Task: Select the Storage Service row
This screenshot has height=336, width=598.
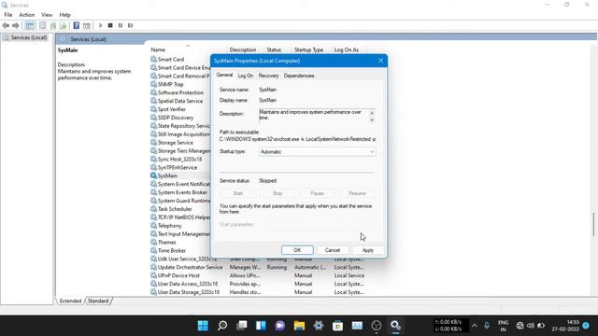Action: pos(175,143)
